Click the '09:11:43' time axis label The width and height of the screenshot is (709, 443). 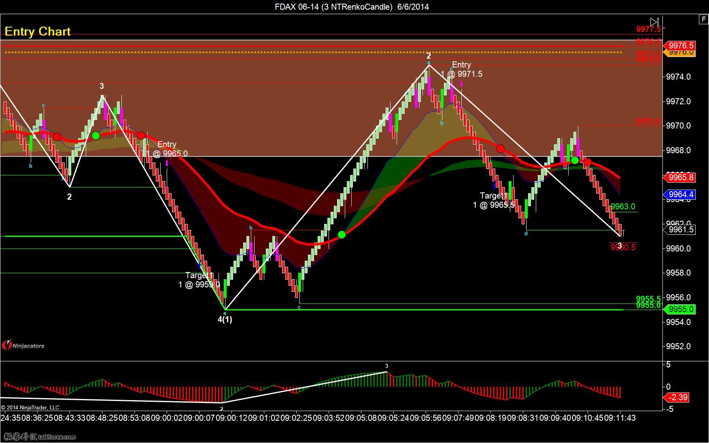tap(620, 418)
